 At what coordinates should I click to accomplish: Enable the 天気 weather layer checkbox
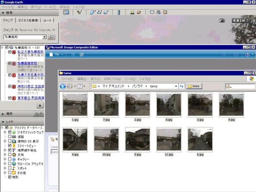pyautogui.click(x=10, y=155)
